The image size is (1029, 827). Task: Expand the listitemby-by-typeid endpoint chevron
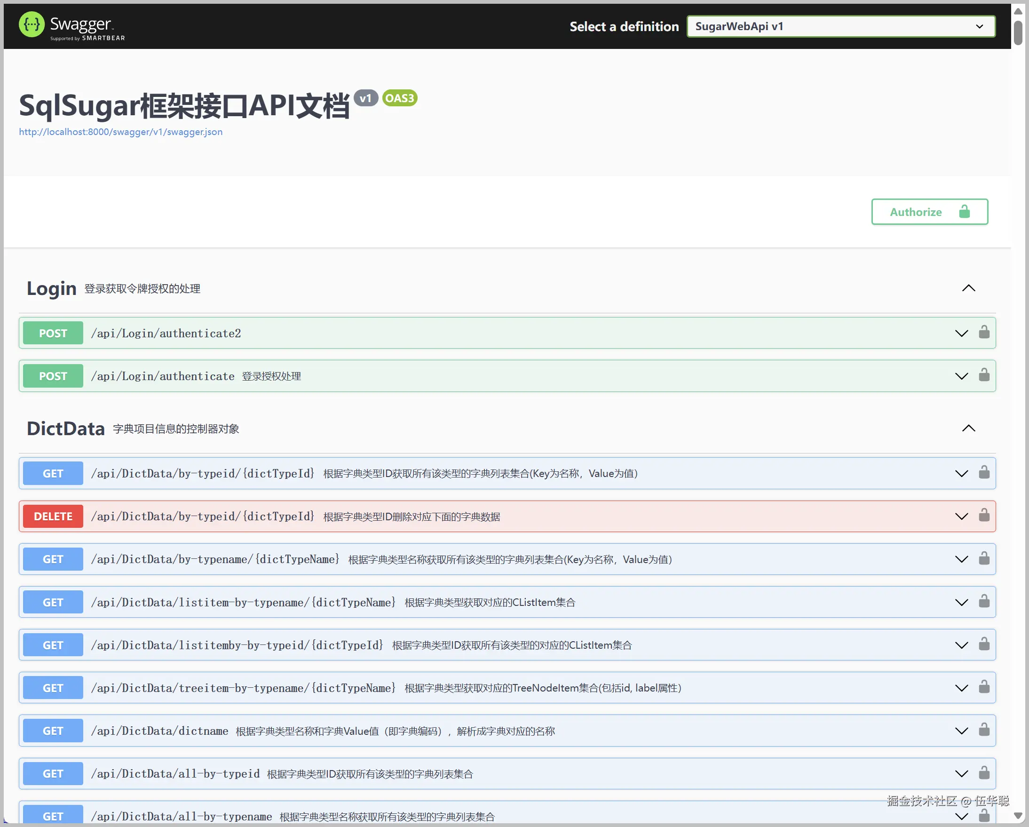[961, 645]
